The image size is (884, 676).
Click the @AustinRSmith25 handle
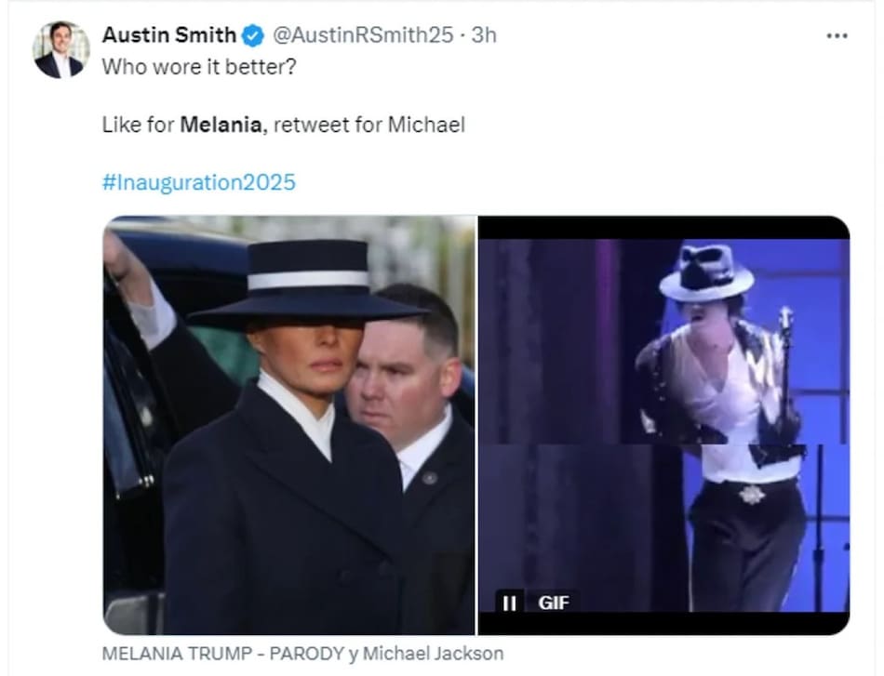(x=363, y=35)
